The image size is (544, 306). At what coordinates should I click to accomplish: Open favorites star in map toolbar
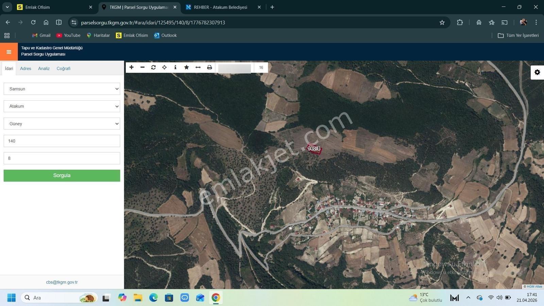[x=186, y=67]
